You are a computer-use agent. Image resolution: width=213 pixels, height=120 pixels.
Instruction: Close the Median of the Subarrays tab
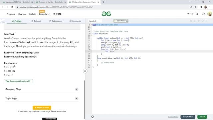pyautogui.click(x=98, y=2)
